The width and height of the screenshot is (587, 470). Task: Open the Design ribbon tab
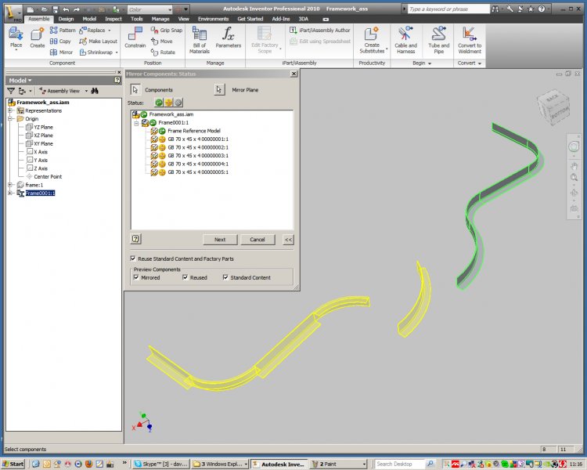pos(66,19)
